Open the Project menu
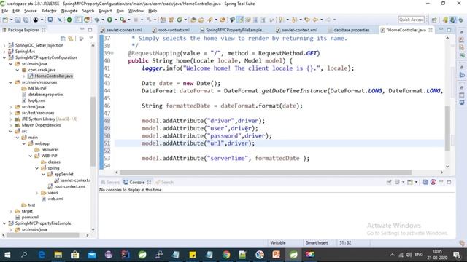This screenshot has height=262, width=467. 105,11
